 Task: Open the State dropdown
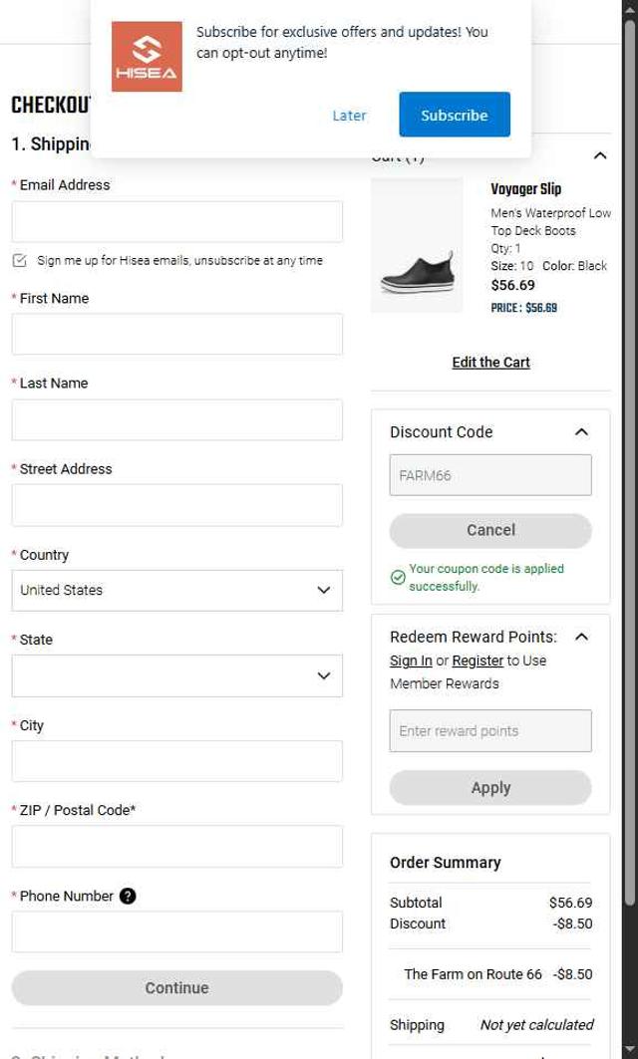coord(177,676)
